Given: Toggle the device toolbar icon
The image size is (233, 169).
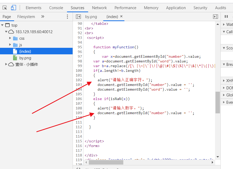Looking at the screenshot, I should (13, 8).
